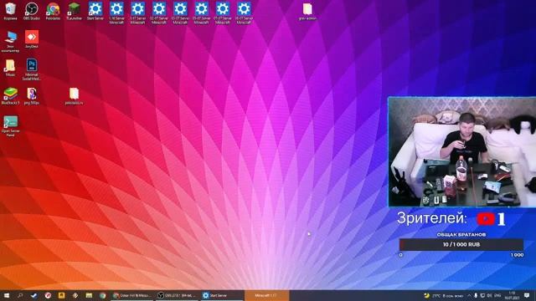Switch to the Minecraft 1.17 taskbar window
This screenshot has height=301, width=536.
266,295
